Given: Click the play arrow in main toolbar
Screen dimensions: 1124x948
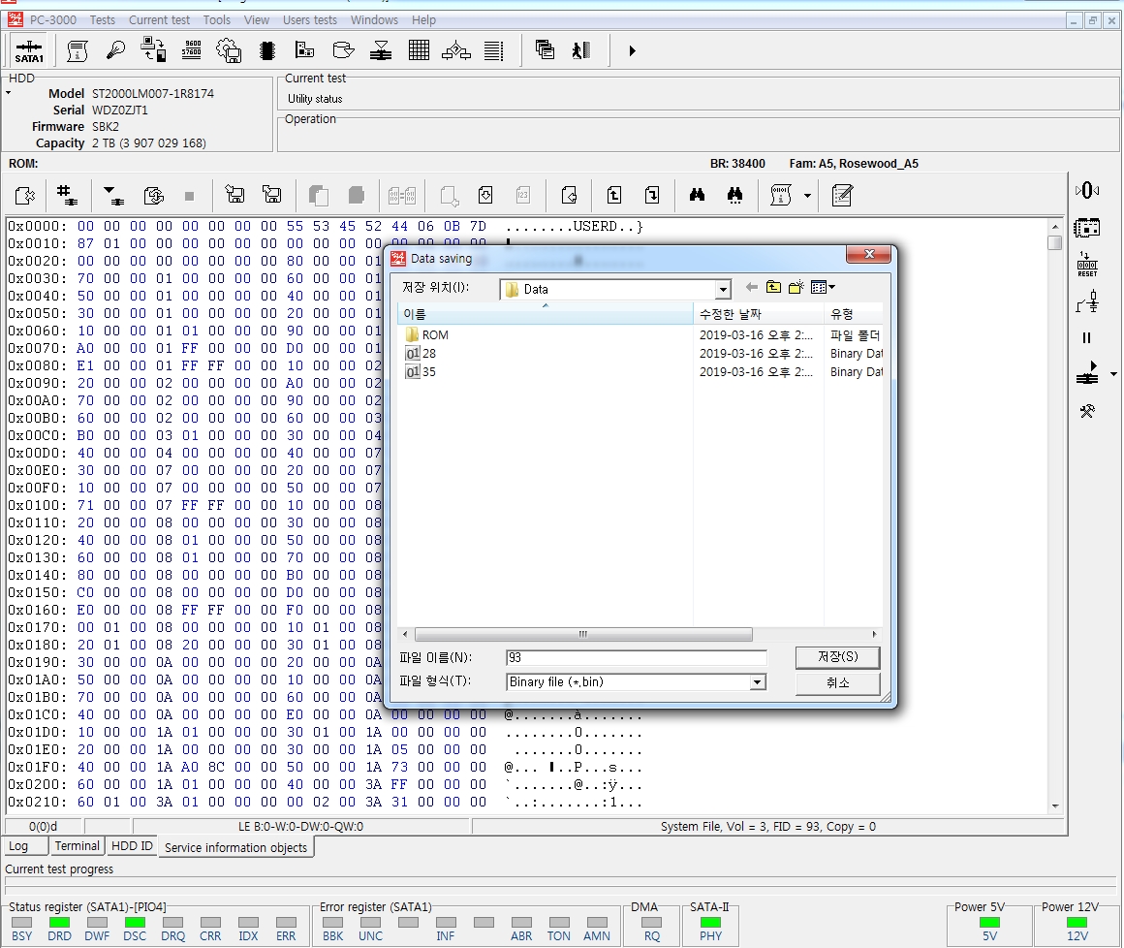Looking at the screenshot, I should (x=632, y=50).
